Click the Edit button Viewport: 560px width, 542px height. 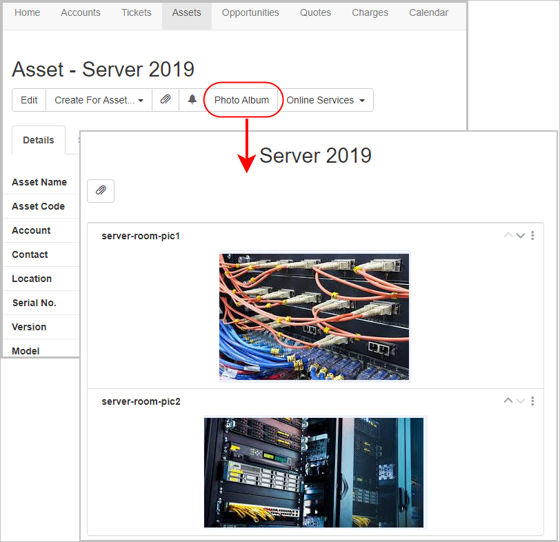[29, 100]
